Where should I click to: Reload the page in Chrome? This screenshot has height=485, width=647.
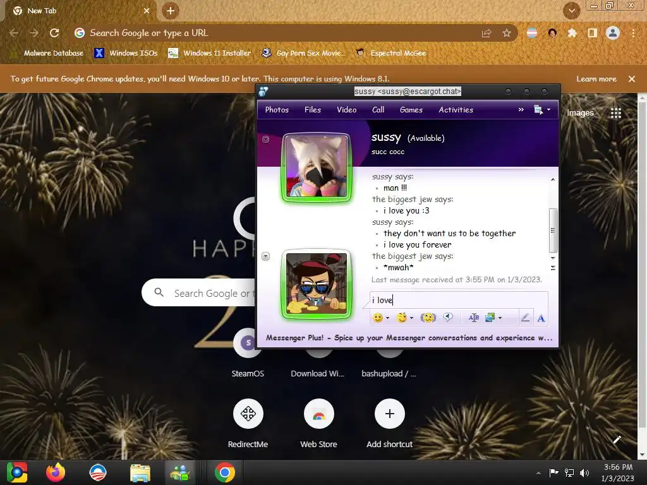[x=54, y=33]
